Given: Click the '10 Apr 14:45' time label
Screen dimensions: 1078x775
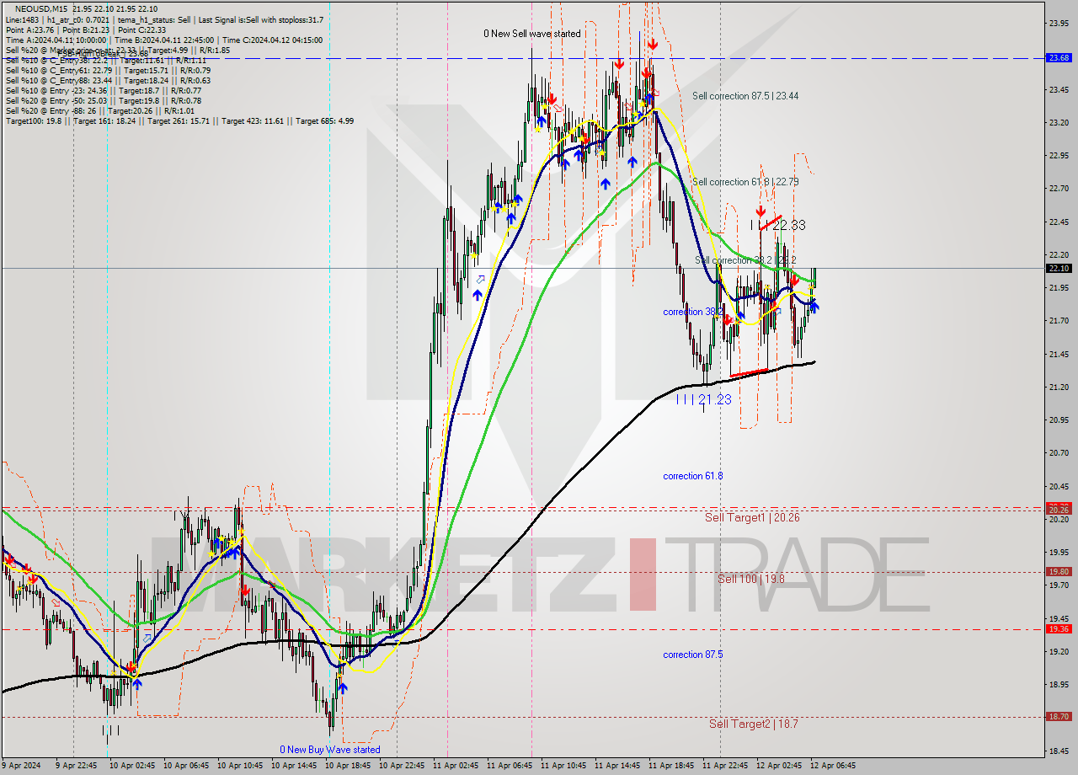Looking at the screenshot, I should 294,766.
